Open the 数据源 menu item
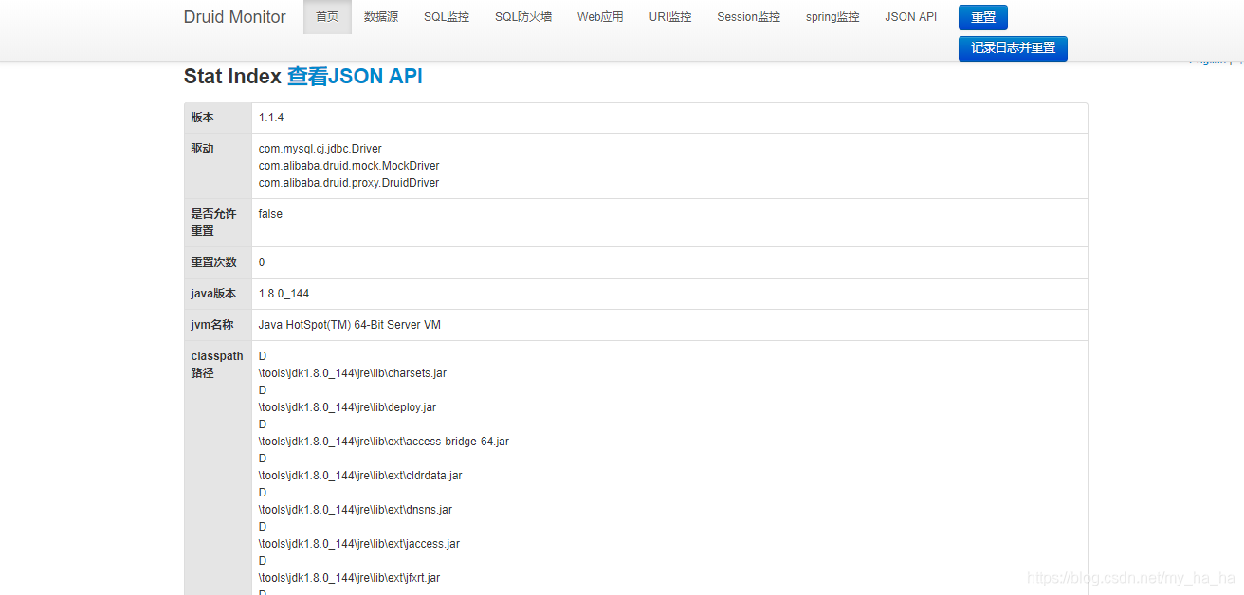1244x595 pixels. click(x=381, y=17)
